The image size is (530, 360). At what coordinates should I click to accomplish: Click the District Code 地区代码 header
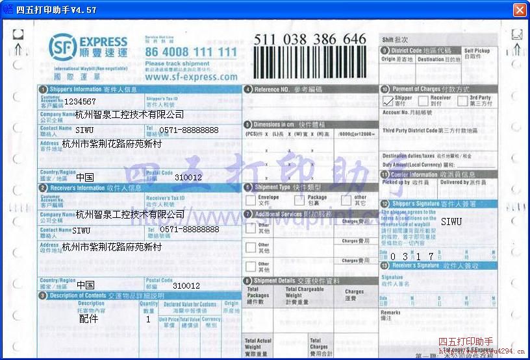(x=420, y=51)
